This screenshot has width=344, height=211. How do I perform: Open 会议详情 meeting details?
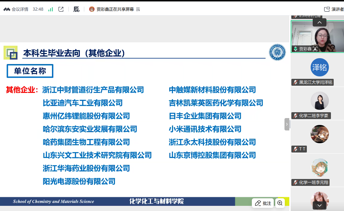(20, 9)
